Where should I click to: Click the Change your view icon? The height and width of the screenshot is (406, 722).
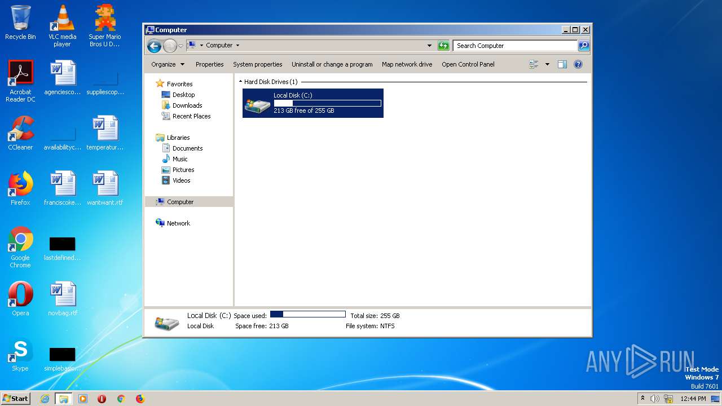click(x=534, y=64)
